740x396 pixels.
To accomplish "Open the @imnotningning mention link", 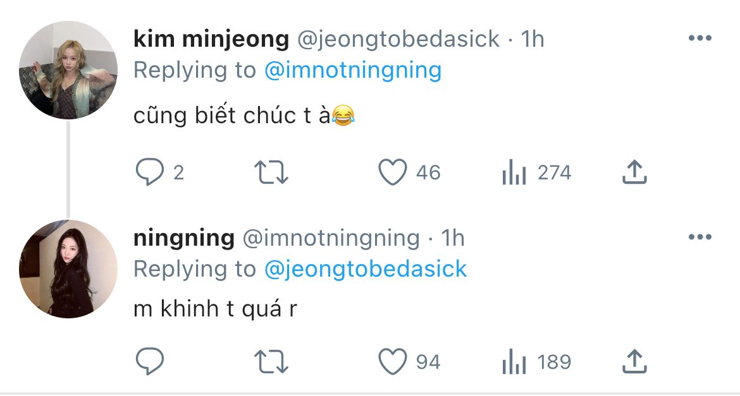I will coord(352,70).
